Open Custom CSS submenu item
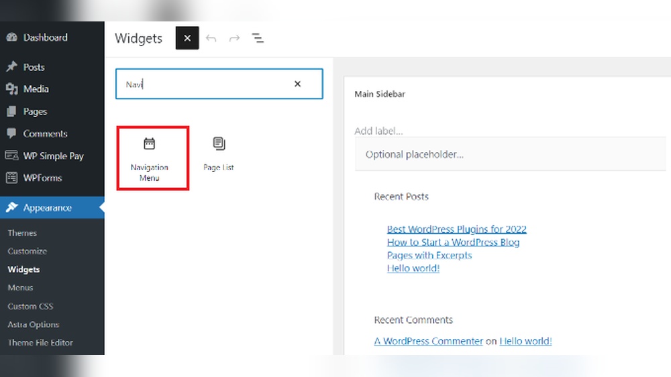Image resolution: width=671 pixels, height=377 pixels. 30,306
